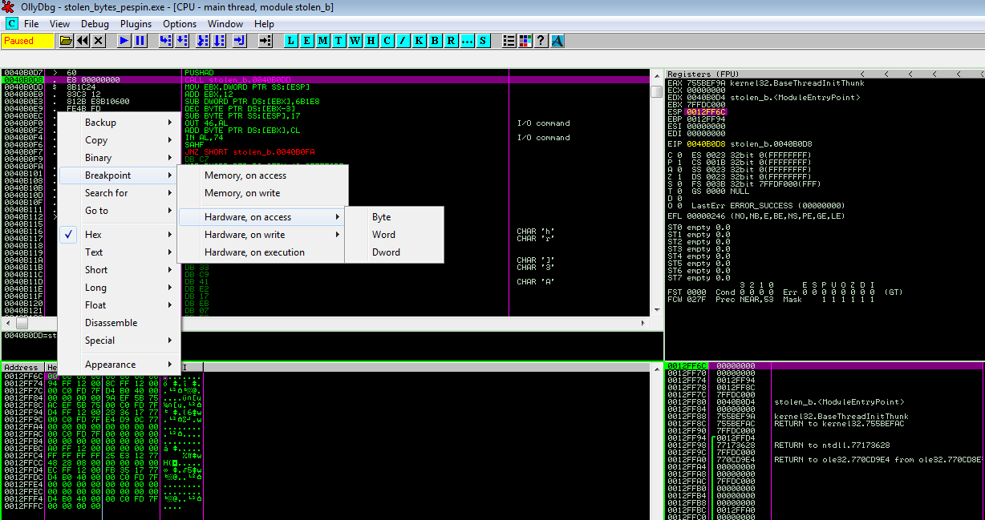This screenshot has height=520, width=985.
Task: Click the CPU window C icon beside File
Action: 11,24
